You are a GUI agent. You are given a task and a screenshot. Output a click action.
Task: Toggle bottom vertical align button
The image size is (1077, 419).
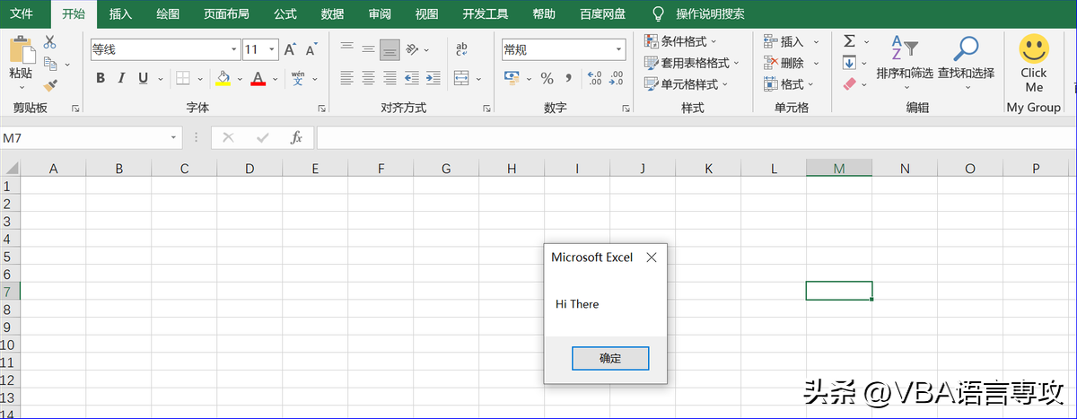390,49
